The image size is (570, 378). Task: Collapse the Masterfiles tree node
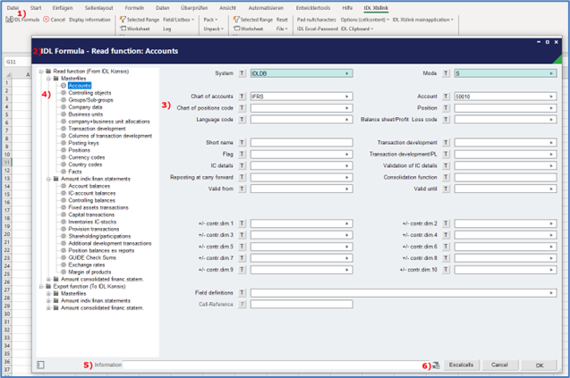coord(48,79)
